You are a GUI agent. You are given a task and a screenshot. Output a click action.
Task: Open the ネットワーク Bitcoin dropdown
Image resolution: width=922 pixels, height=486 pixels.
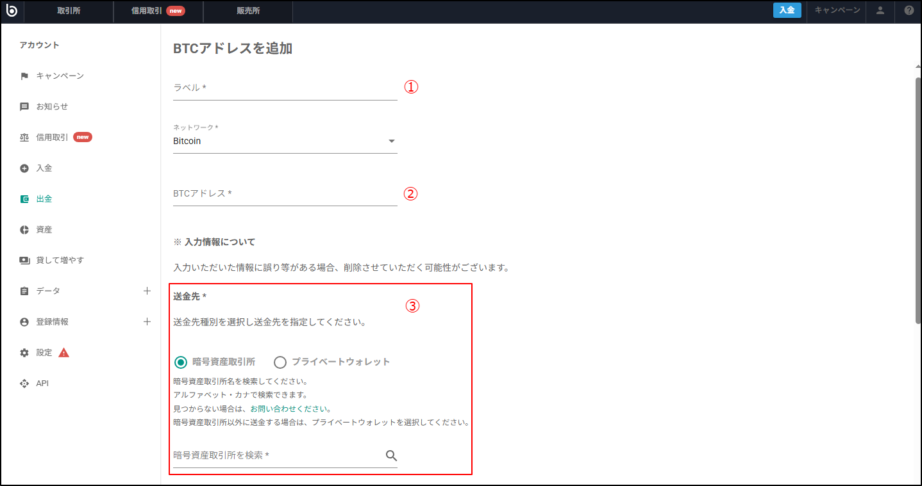(390, 141)
